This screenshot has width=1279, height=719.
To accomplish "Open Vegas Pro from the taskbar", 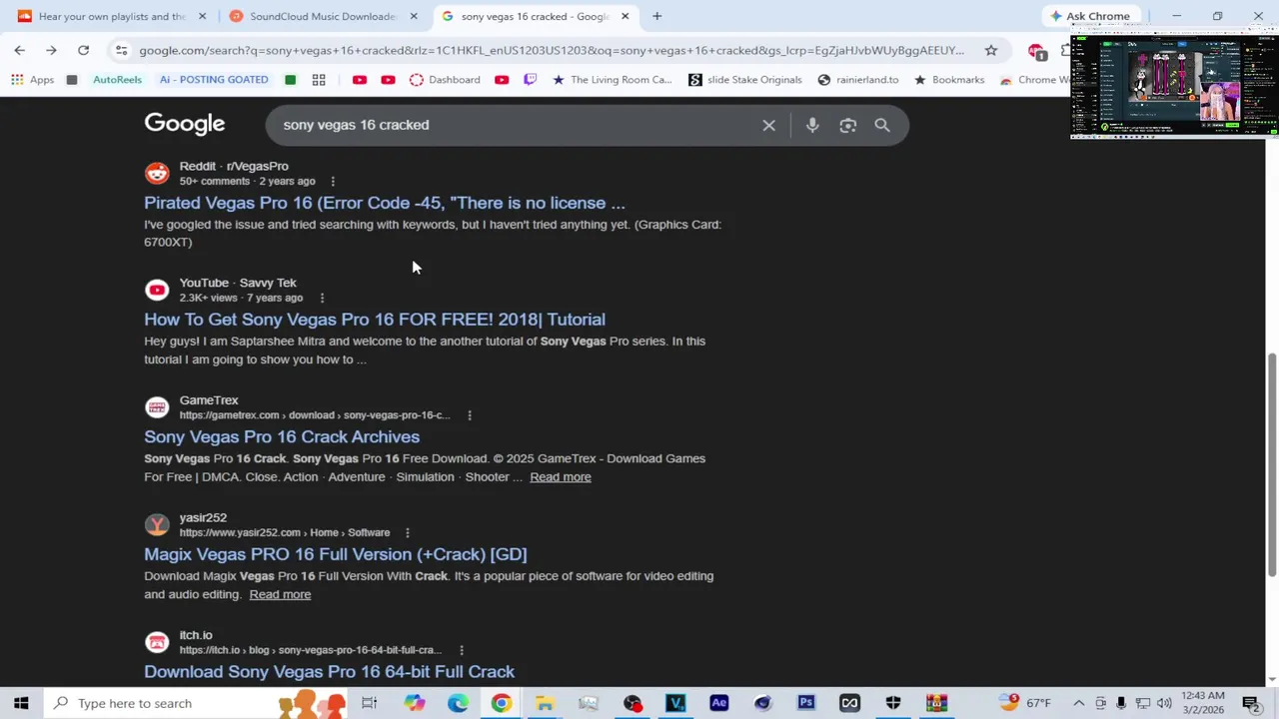I will [675, 703].
